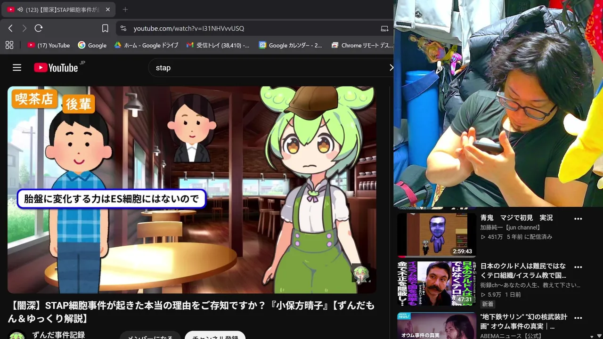Open Google カレンダー bookmark

point(291,45)
